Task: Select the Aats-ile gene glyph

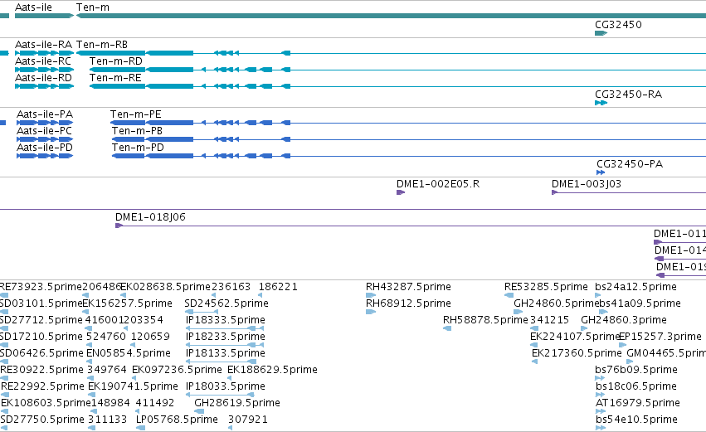Action: pos(44,16)
